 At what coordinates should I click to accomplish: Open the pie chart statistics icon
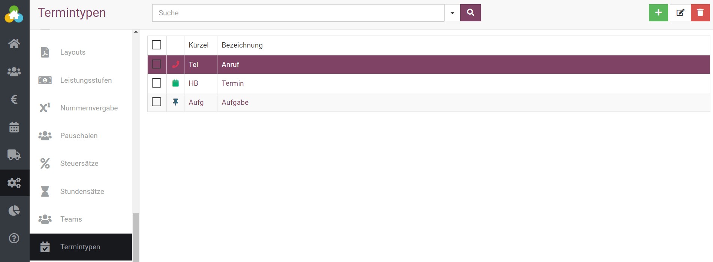(14, 211)
